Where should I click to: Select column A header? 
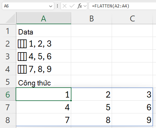click(44, 18)
